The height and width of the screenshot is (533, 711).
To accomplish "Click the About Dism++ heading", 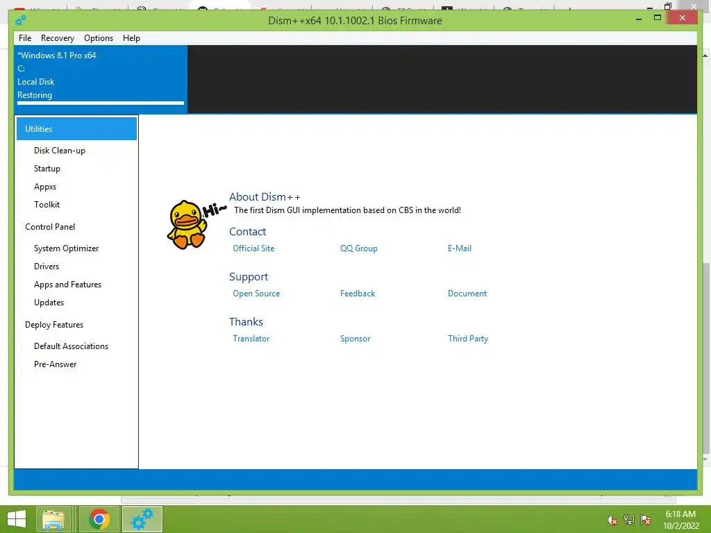I will [x=265, y=196].
